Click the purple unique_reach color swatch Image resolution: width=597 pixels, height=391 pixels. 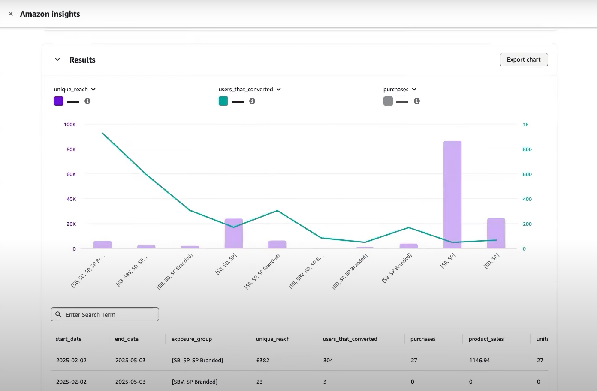pyautogui.click(x=59, y=101)
